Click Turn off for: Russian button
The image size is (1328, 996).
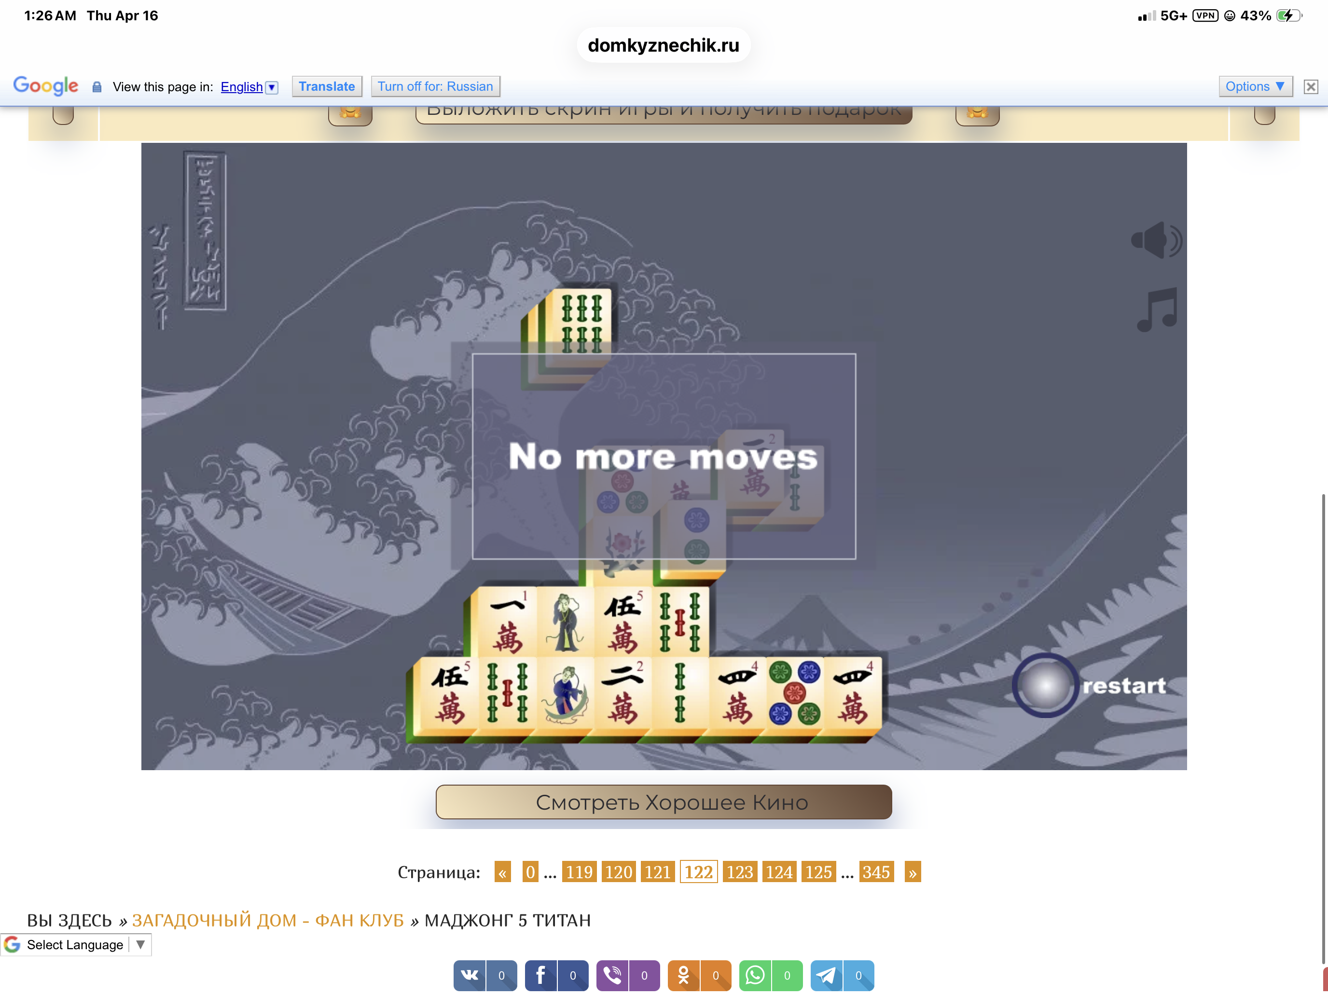click(x=435, y=86)
